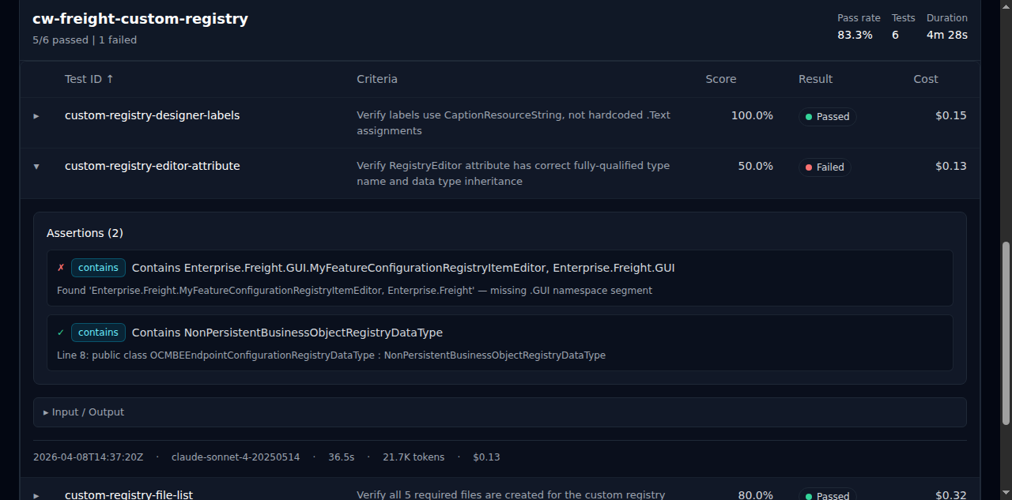
Task: Sort by the Score column header
Action: (720, 79)
